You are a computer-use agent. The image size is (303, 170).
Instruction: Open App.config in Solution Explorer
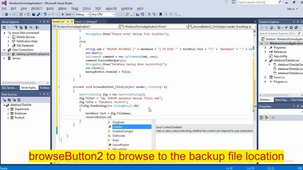point(280,56)
